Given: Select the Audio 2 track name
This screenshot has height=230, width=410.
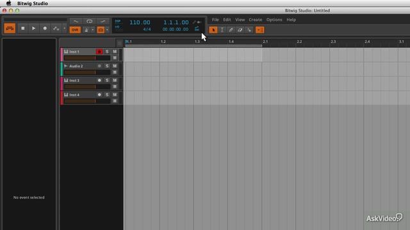Looking at the screenshot, I should click(x=76, y=66).
